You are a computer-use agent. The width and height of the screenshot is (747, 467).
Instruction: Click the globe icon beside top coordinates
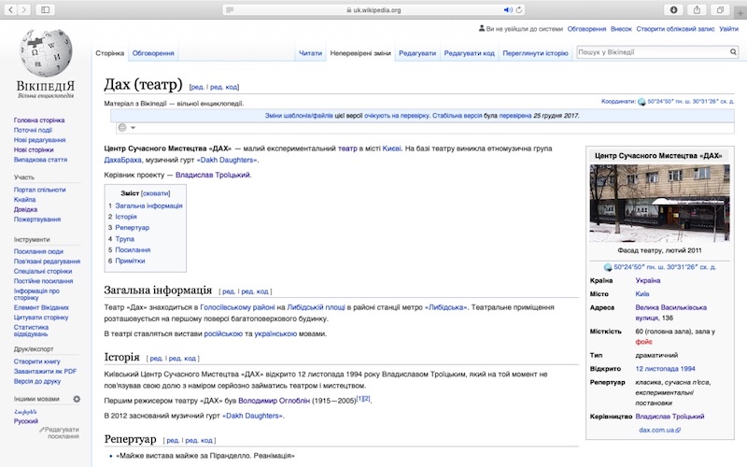641,102
